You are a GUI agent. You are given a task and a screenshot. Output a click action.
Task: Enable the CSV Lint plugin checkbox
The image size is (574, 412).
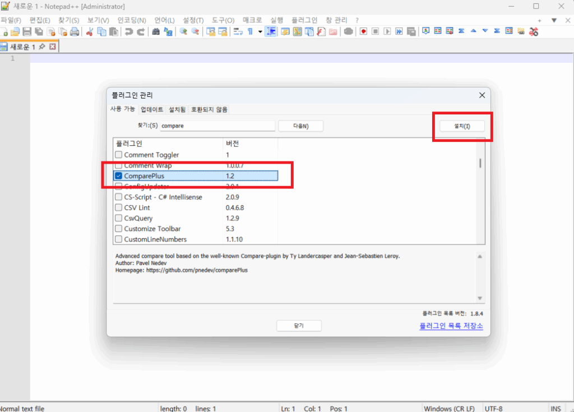pyautogui.click(x=118, y=207)
